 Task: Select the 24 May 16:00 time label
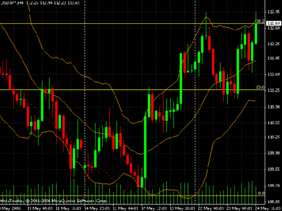pos(268,208)
